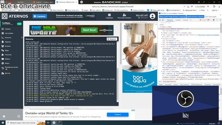Open Плагины puzzle icon in sidebar

pos(3,55)
